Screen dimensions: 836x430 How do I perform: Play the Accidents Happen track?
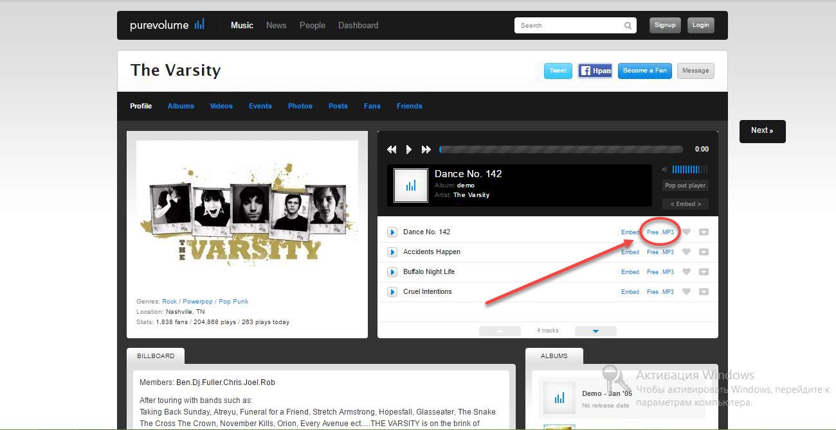392,252
